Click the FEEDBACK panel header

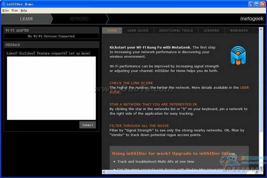click(51, 45)
